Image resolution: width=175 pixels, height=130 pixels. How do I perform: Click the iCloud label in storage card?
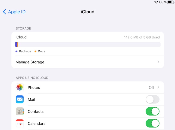pyautogui.click(x=21, y=37)
